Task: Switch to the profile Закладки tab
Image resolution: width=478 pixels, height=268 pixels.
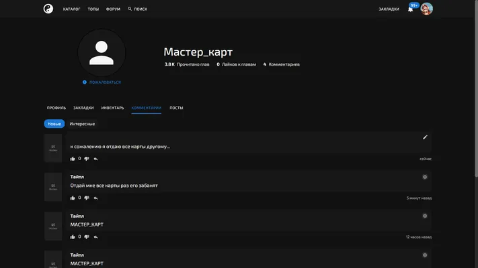Action: (83, 108)
